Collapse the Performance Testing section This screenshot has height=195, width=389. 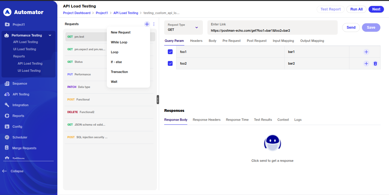pyautogui.click(x=50, y=35)
